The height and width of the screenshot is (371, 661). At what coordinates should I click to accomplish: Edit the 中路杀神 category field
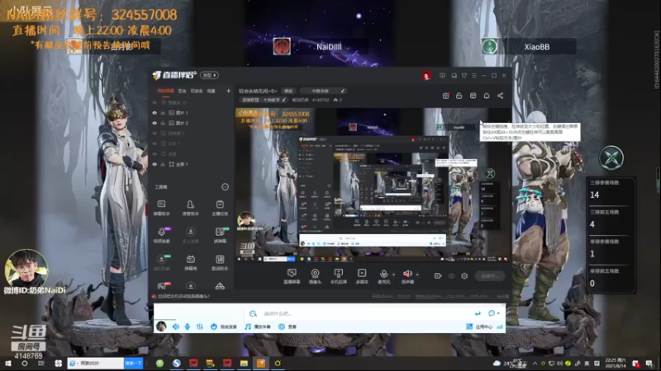[324, 91]
